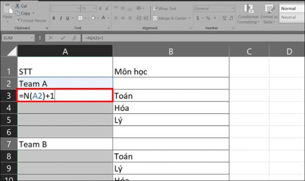Apply Middle Align to cell
The image size is (305, 181).
(x=123, y=8)
